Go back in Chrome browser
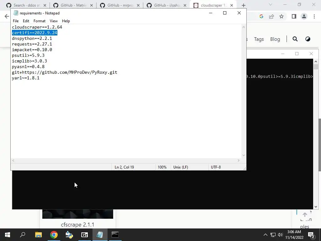Viewport: 321px width, 241px height. [x=7, y=16]
